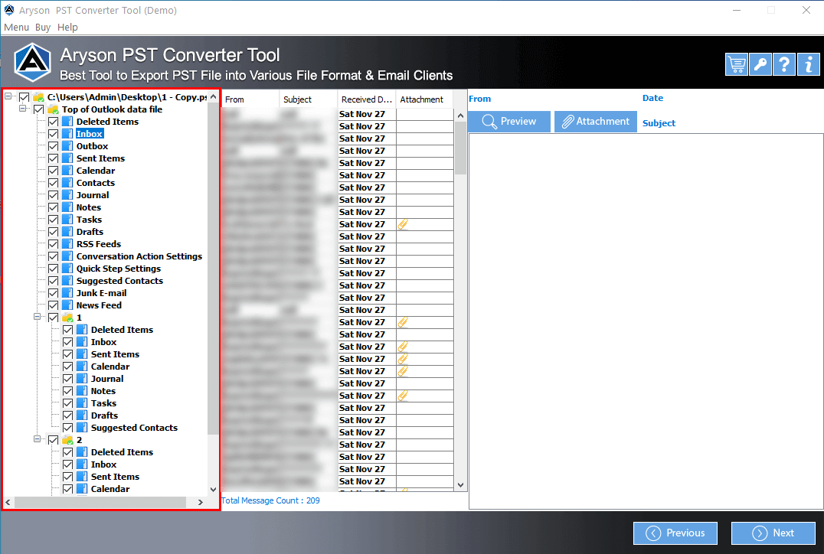Viewport: 824px width, 554px height.
Task: Click the Aryson logo in header
Action: pos(32,63)
